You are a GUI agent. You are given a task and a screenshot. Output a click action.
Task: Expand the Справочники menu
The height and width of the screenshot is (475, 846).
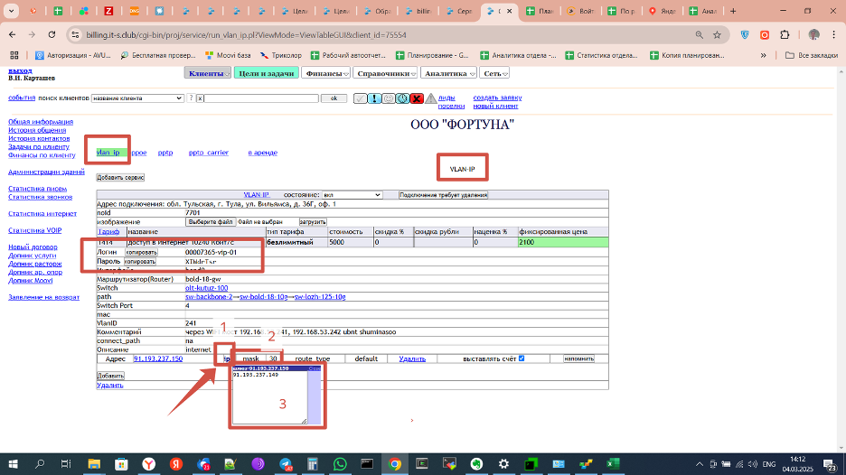(x=385, y=73)
